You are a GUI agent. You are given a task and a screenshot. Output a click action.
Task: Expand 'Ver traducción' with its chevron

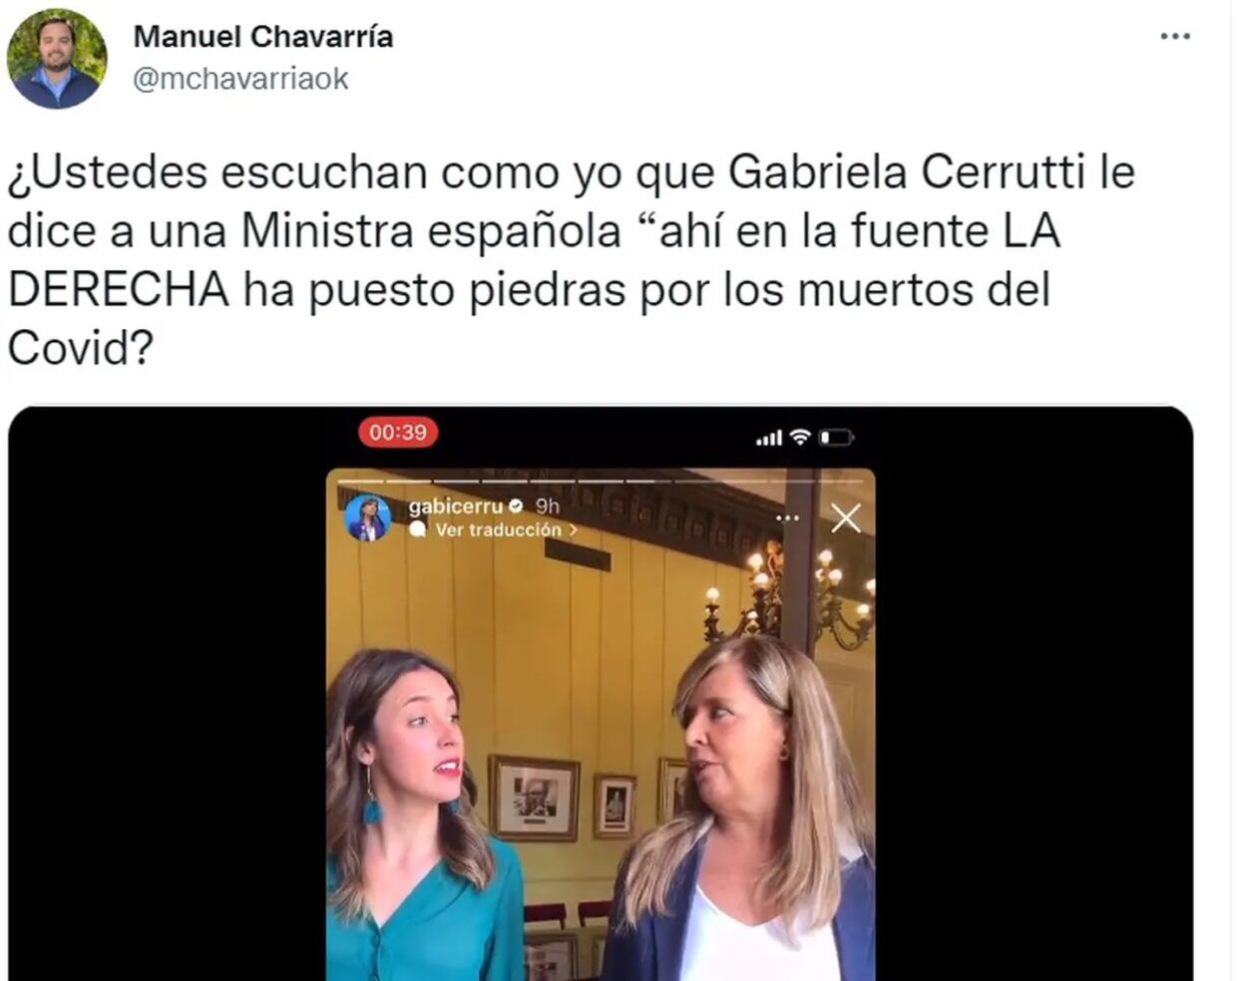574,530
